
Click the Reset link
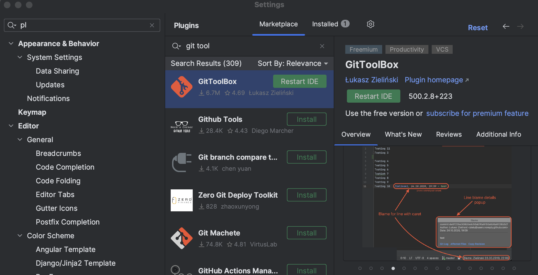pos(478,28)
